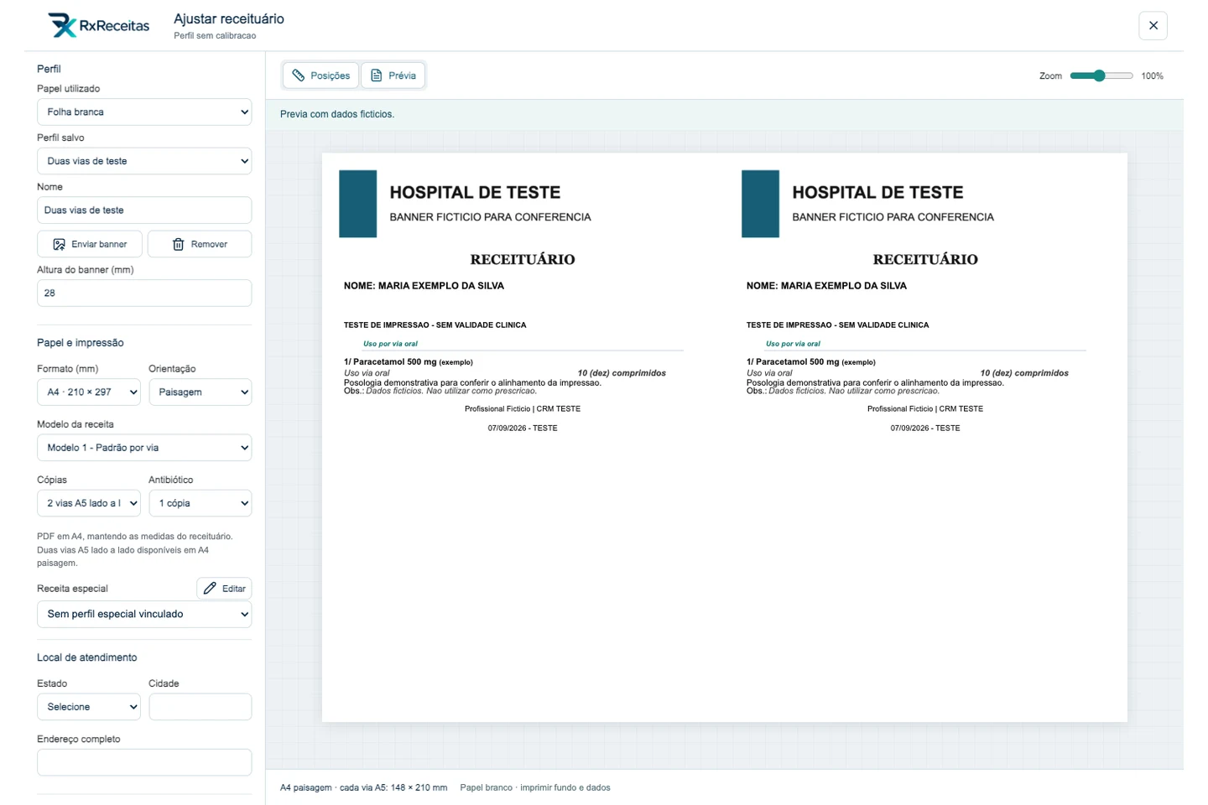Click the 'Papel branco · imprimir fundo e dados' status
This screenshot has height=805, width=1208.
click(535, 788)
